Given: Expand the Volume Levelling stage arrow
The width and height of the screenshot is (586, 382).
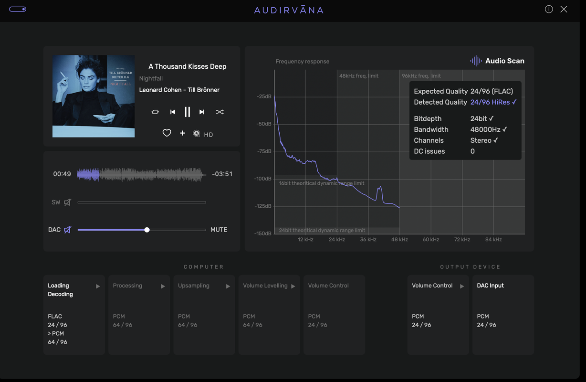Looking at the screenshot, I should coord(293,286).
